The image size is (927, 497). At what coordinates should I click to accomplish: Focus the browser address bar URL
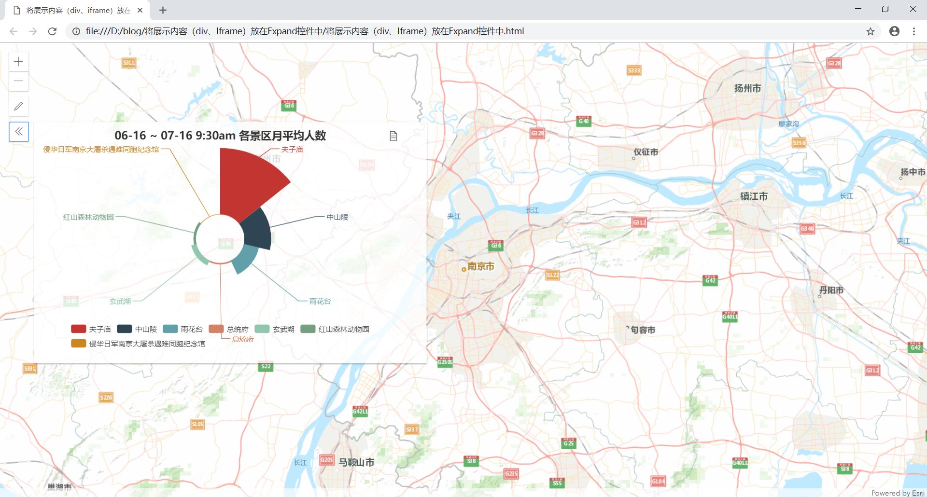point(305,31)
